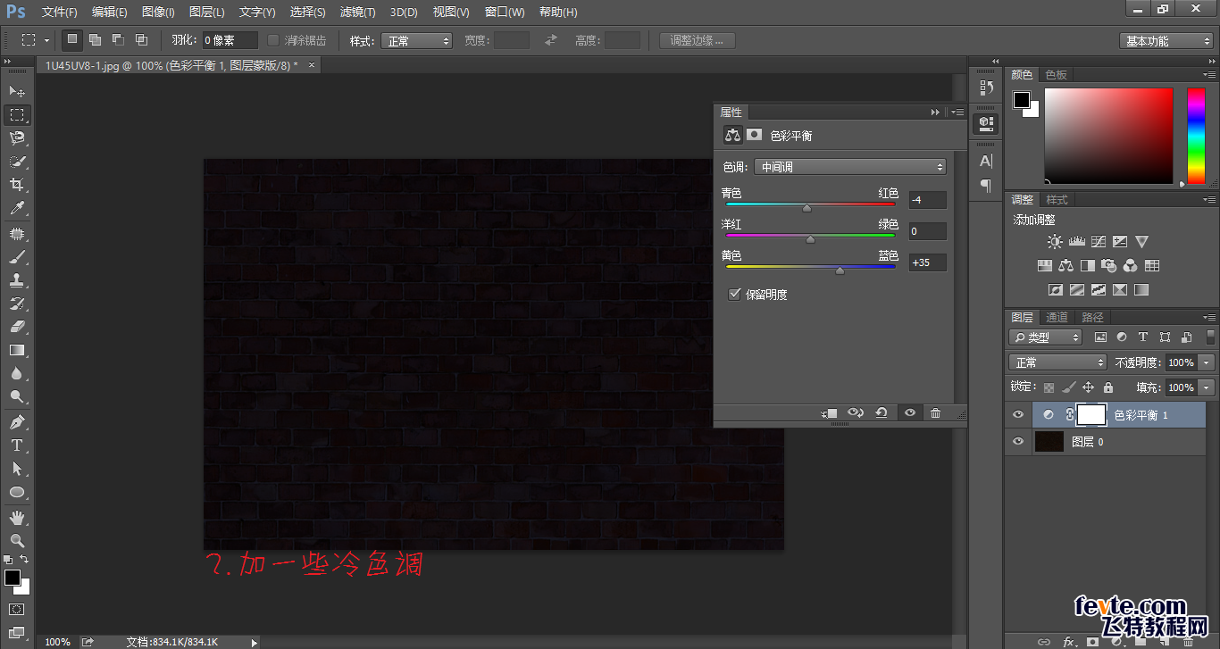Open the Tone (色调) dropdown
Image resolution: width=1220 pixels, height=649 pixels.
point(849,167)
